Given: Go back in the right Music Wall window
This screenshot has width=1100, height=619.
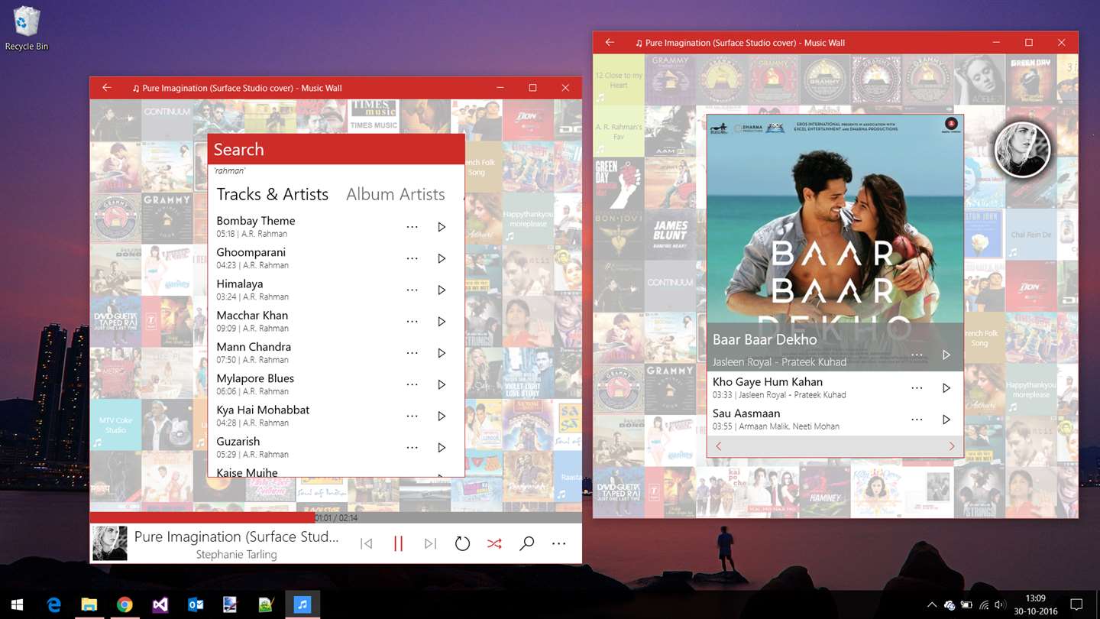Looking at the screenshot, I should (x=610, y=43).
